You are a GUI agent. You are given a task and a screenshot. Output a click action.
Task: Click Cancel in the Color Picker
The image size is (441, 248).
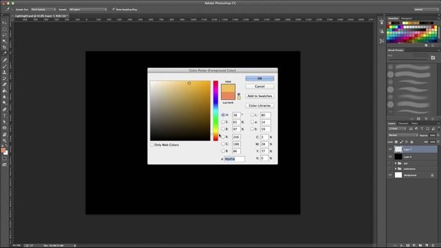(x=260, y=86)
